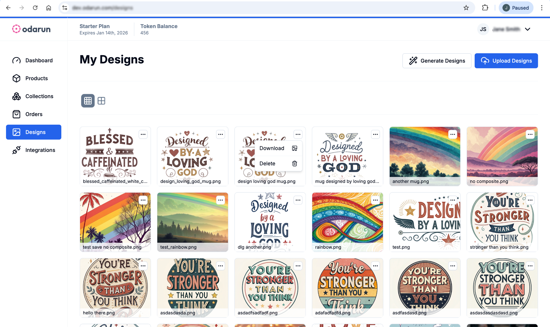550x327 pixels.
Task: Switch to the compact grid view
Action: [88, 101]
